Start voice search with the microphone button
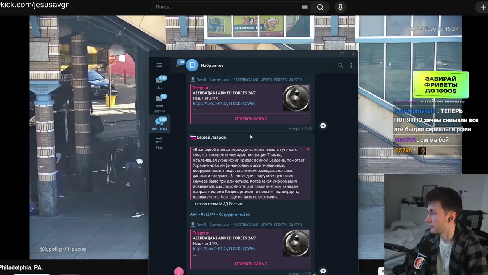Screen dimensions: 488x275 pos(340,7)
